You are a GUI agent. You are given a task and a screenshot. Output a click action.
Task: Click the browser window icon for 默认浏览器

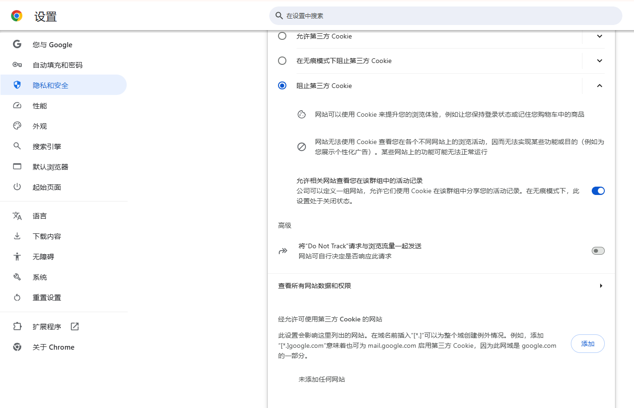pyautogui.click(x=17, y=167)
